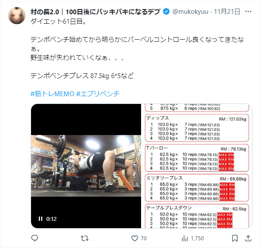Open the author's profile avatar
Screen dimensions: 261x248
(x=17, y=16)
